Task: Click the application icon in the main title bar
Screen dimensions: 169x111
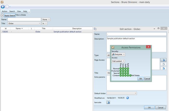Action: [2, 2]
